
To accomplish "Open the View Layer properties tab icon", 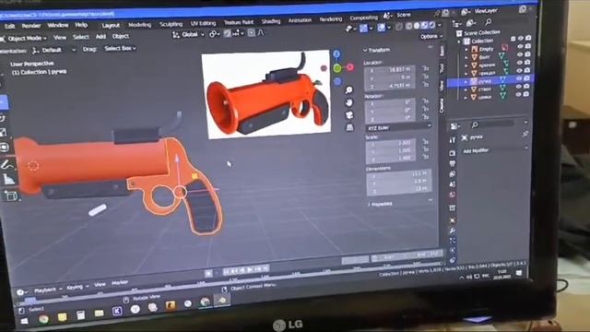I will pyautogui.click(x=453, y=174).
